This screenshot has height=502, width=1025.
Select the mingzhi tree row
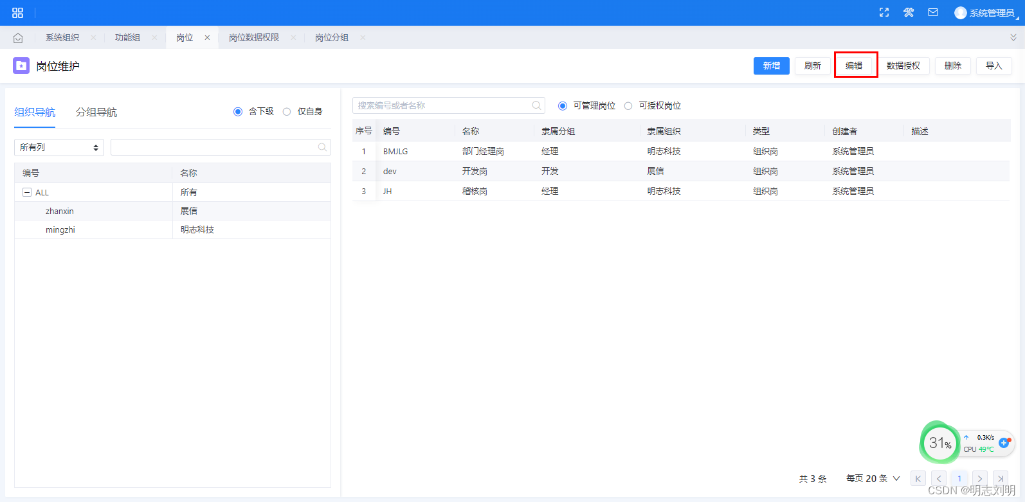pyautogui.click(x=172, y=229)
